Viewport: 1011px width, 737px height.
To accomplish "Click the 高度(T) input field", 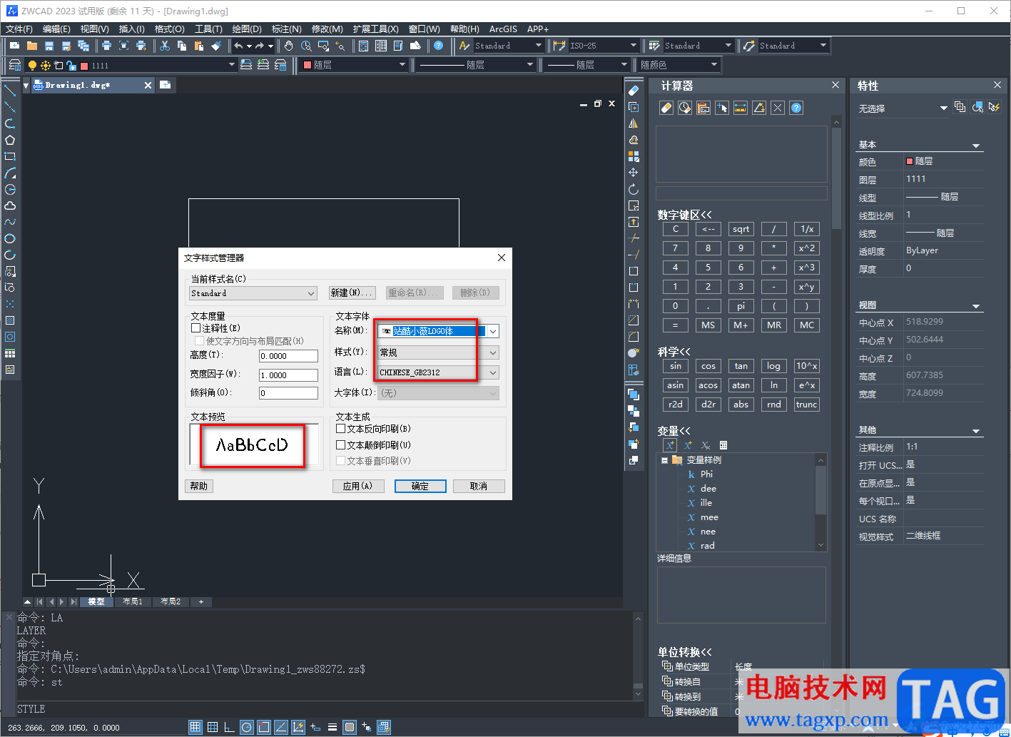I will (288, 356).
